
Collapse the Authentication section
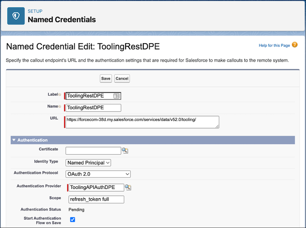coord(14,140)
